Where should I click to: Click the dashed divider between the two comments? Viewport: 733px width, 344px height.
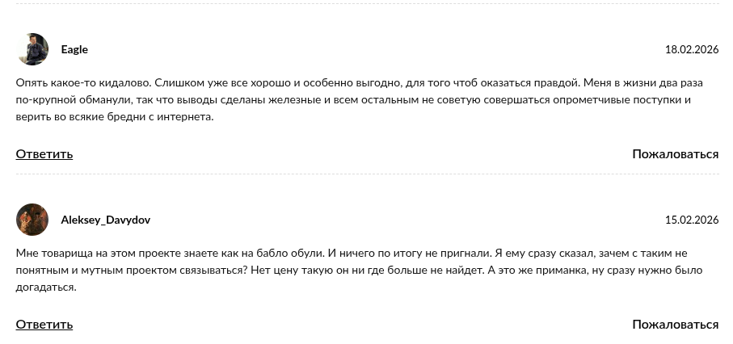pyautogui.click(x=367, y=174)
